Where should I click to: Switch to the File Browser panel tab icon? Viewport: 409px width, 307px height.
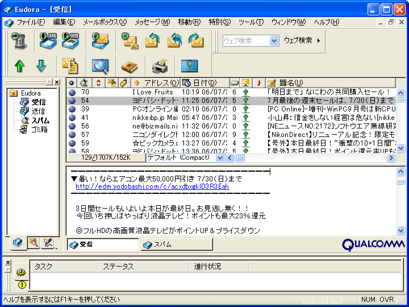point(34,243)
